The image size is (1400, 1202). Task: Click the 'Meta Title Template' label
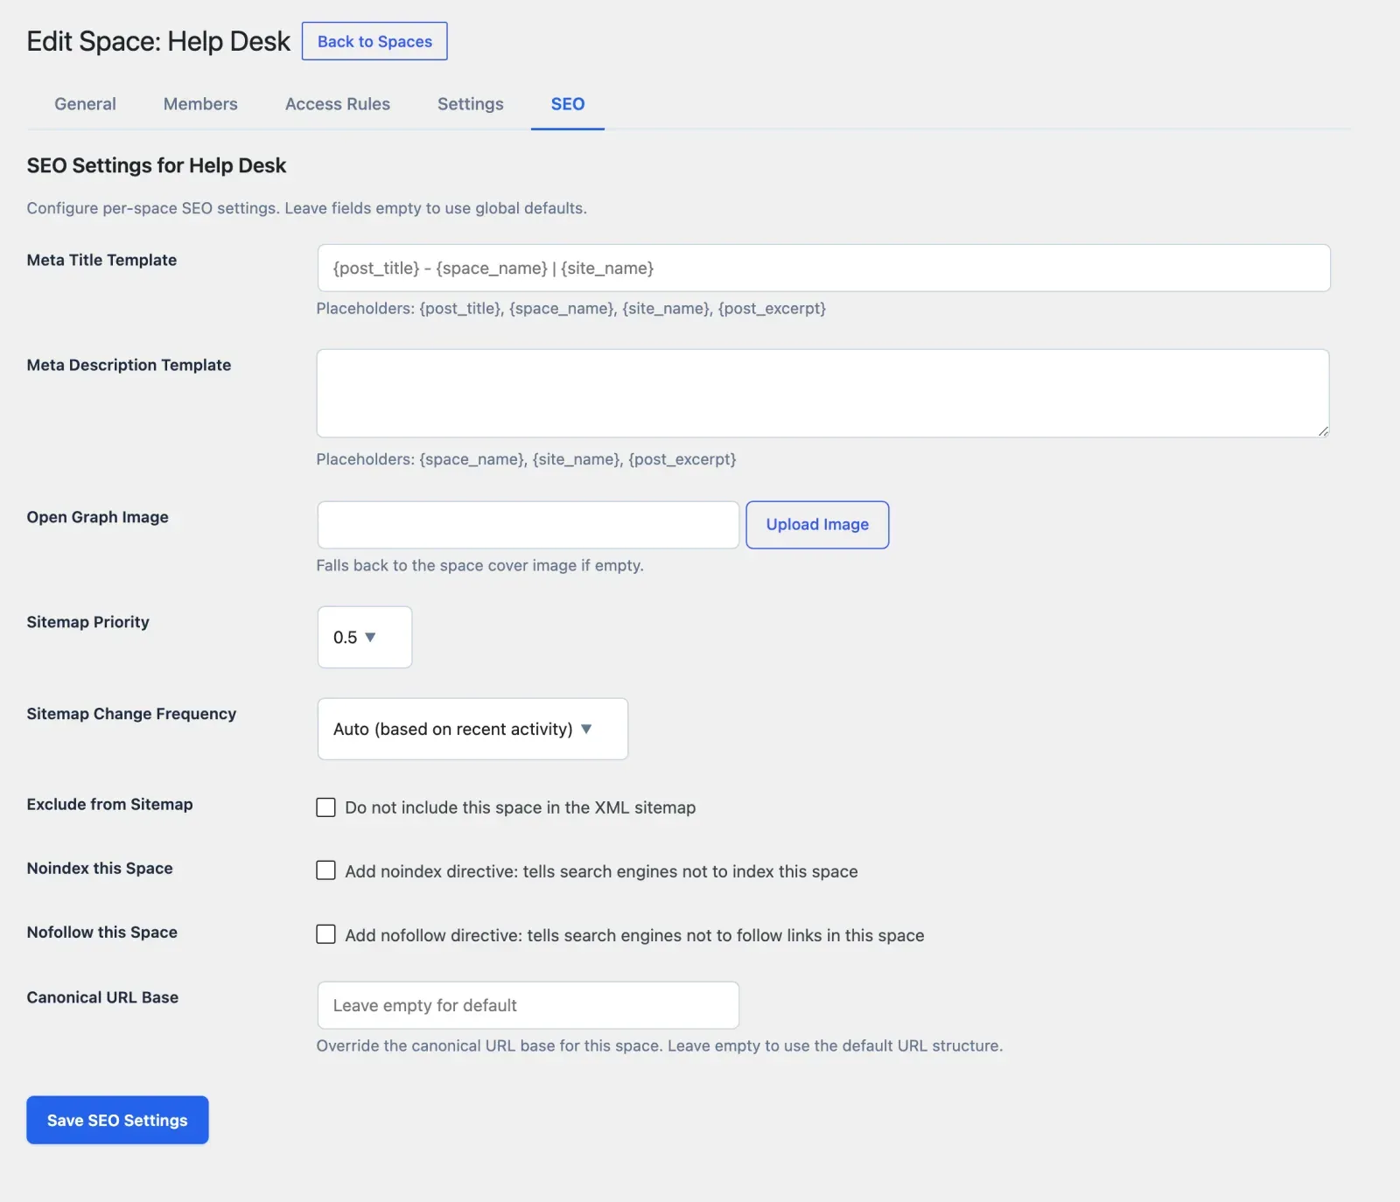coord(101,260)
